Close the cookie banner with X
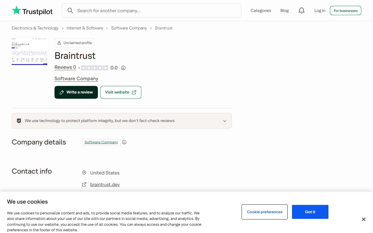The image size is (373, 233). [364, 219]
